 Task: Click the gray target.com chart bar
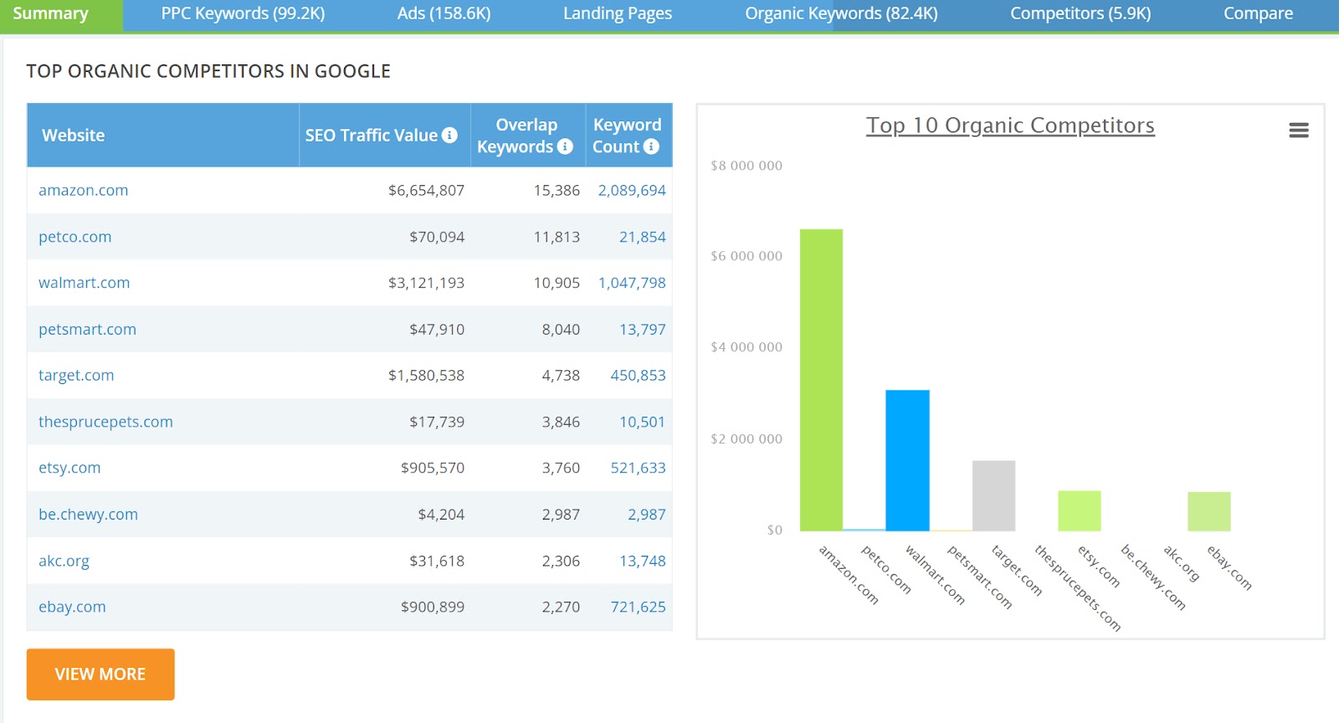993,495
